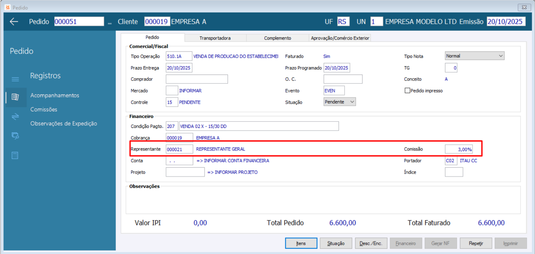Click the TG field
Viewport: 535px width, 254px height.
451,68
